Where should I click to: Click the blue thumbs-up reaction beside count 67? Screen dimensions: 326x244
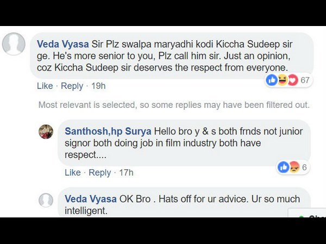tap(272, 80)
